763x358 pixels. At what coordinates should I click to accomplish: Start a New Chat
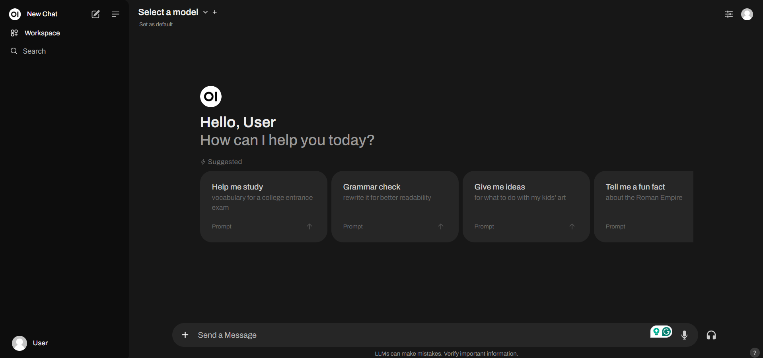pos(42,14)
